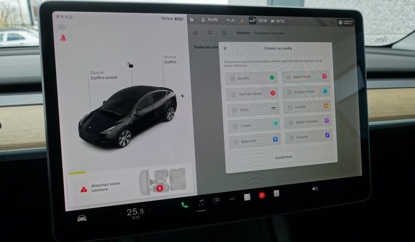Check the Caraoke checkbox
The height and width of the screenshot is (242, 415).
tap(292, 138)
